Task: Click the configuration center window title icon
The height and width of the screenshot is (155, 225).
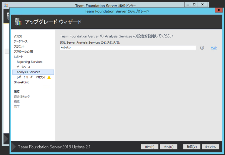Action: [x=6, y=5]
